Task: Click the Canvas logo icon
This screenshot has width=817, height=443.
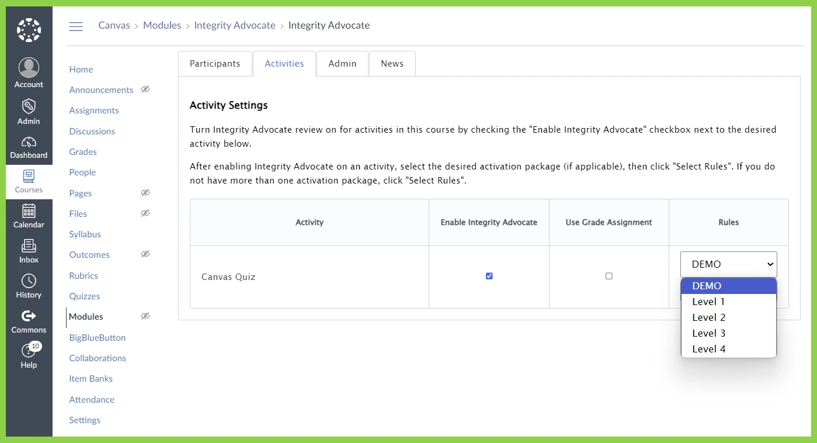Action: tap(29, 30)
